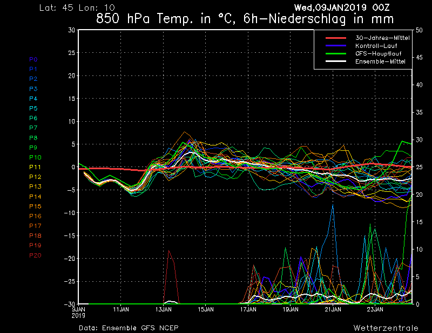The height and width of the screenshot is (333, 432).
Task: Click the 'Lat: 45 Lon: 10' coordinates text
Action: [x=77, y=8]
